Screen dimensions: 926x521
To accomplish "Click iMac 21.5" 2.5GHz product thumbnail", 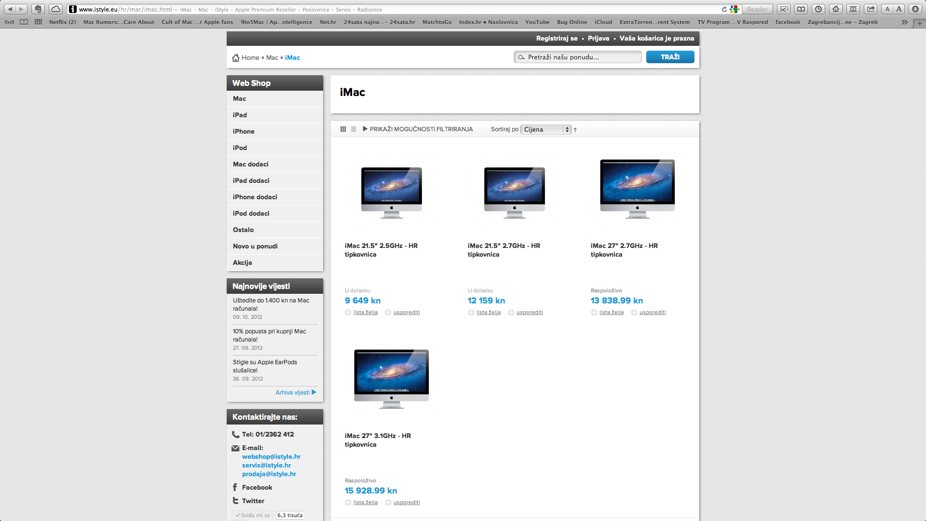I will [x=392, y=192].
